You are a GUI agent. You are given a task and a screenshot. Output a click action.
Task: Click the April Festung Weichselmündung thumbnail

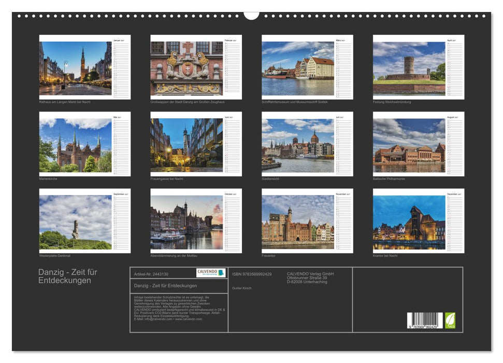tap(419, 67)
